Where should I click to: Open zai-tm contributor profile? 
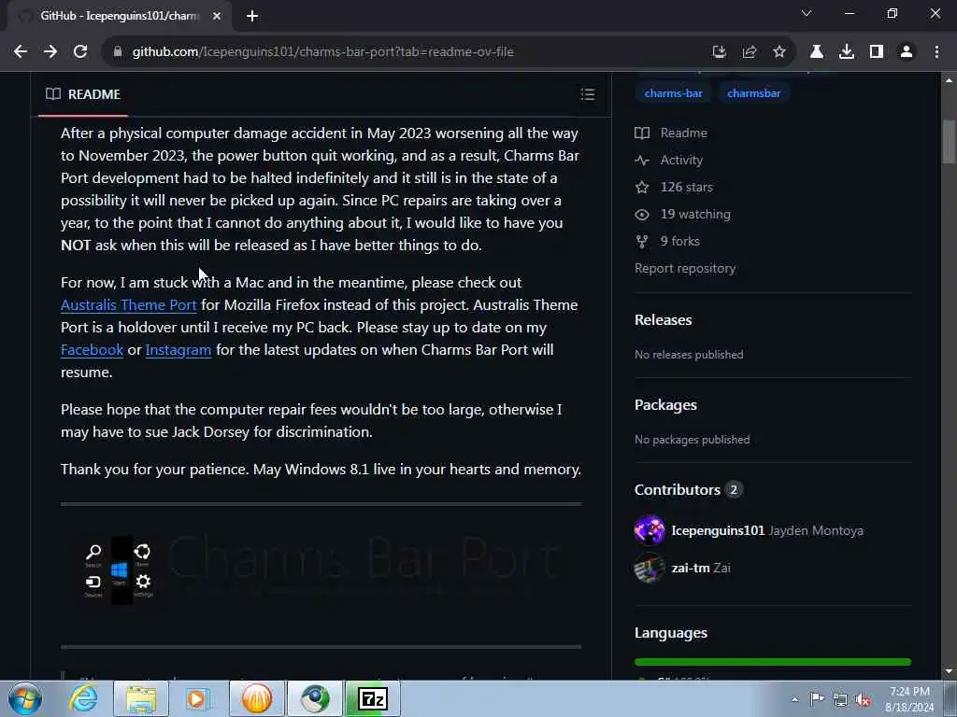[x=691, y=569]
